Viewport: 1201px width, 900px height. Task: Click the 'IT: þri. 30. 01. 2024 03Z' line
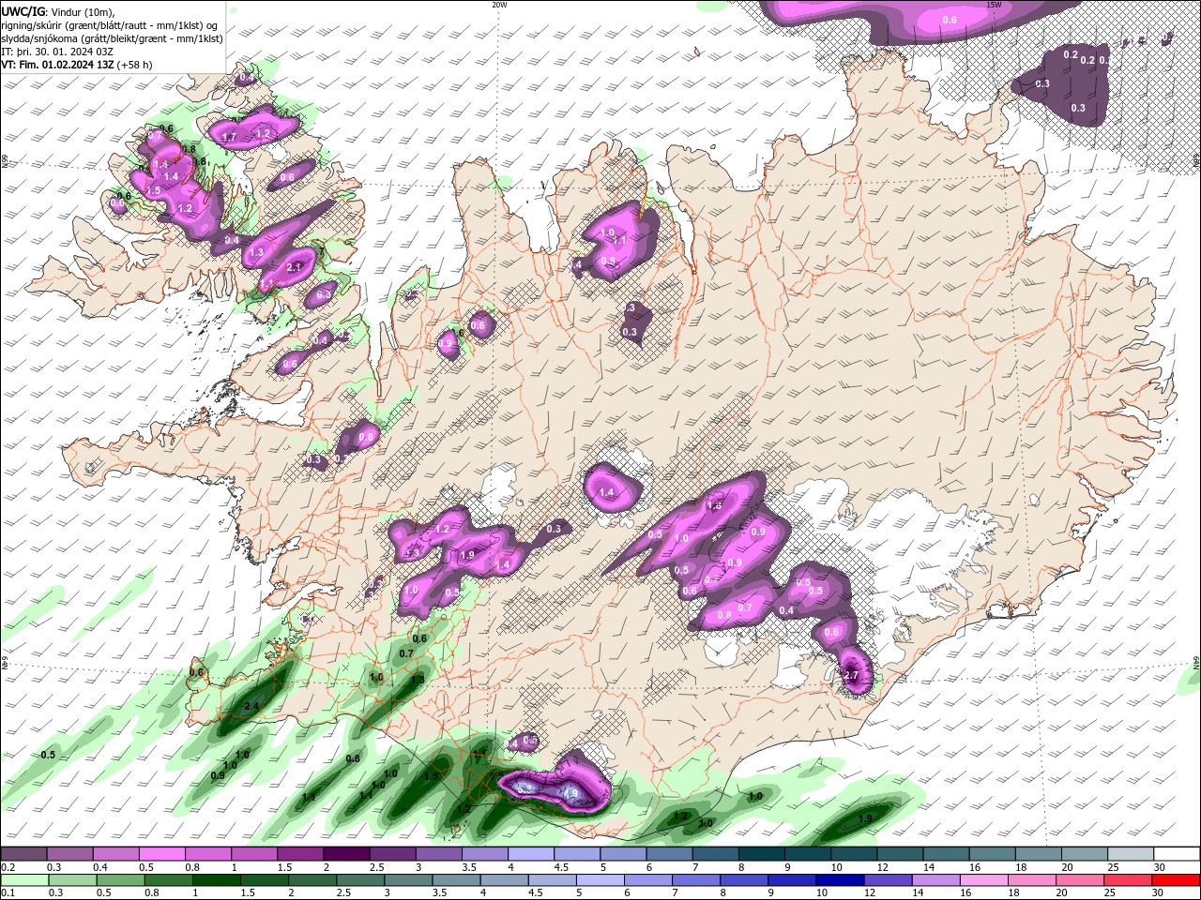[x=58, y=52]
